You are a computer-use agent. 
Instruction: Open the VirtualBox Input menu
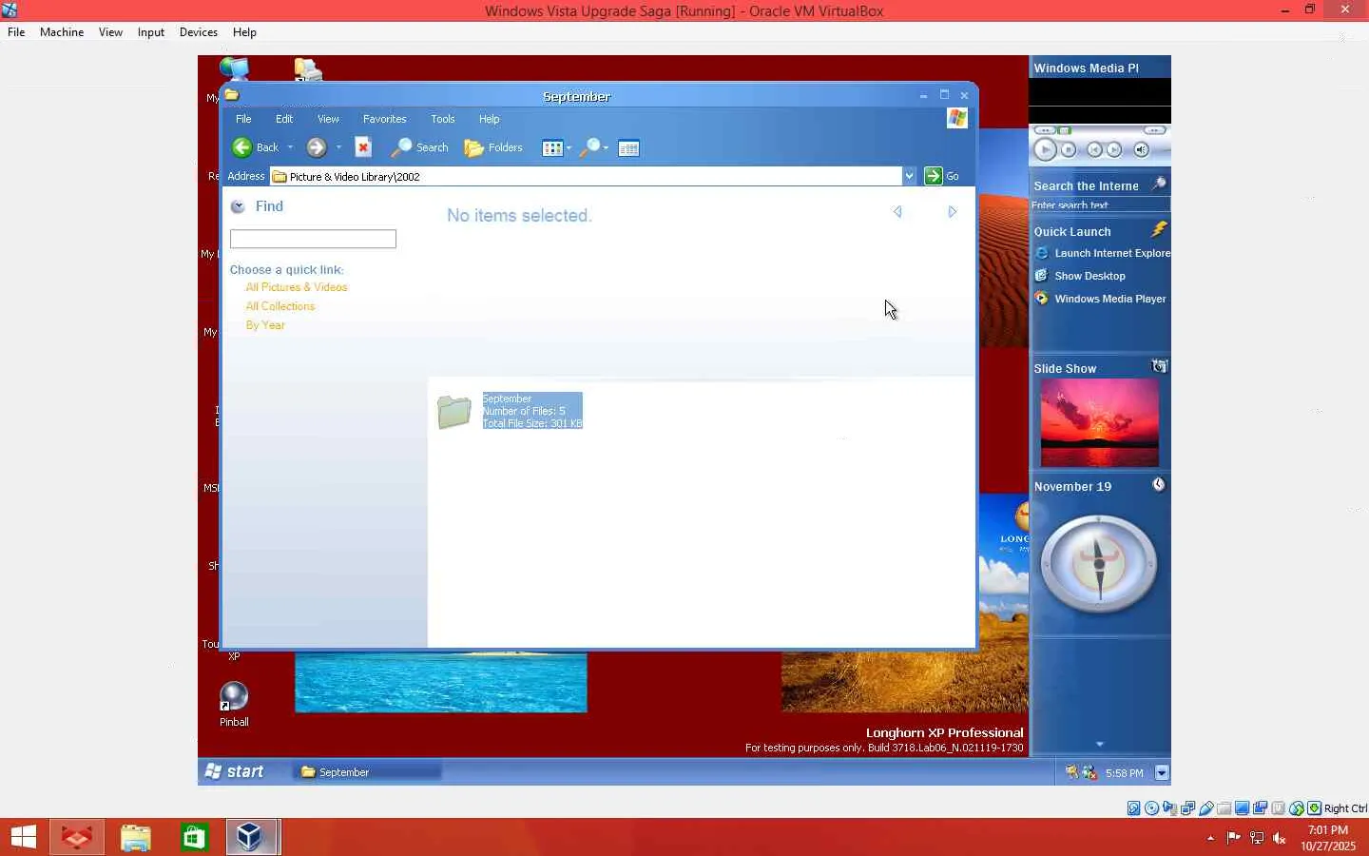tap(151, 32)
